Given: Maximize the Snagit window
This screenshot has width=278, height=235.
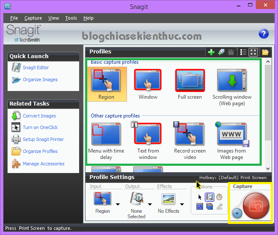Looking at the screenshot, I should (x=250, y=5).
